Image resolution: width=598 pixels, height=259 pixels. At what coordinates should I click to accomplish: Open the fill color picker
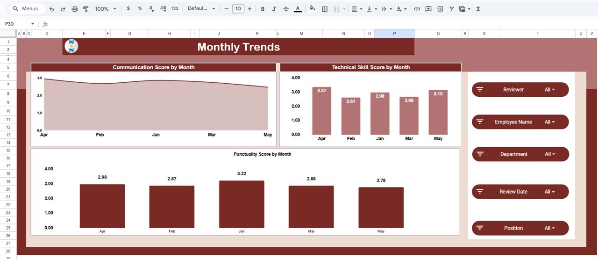[312, 9]
